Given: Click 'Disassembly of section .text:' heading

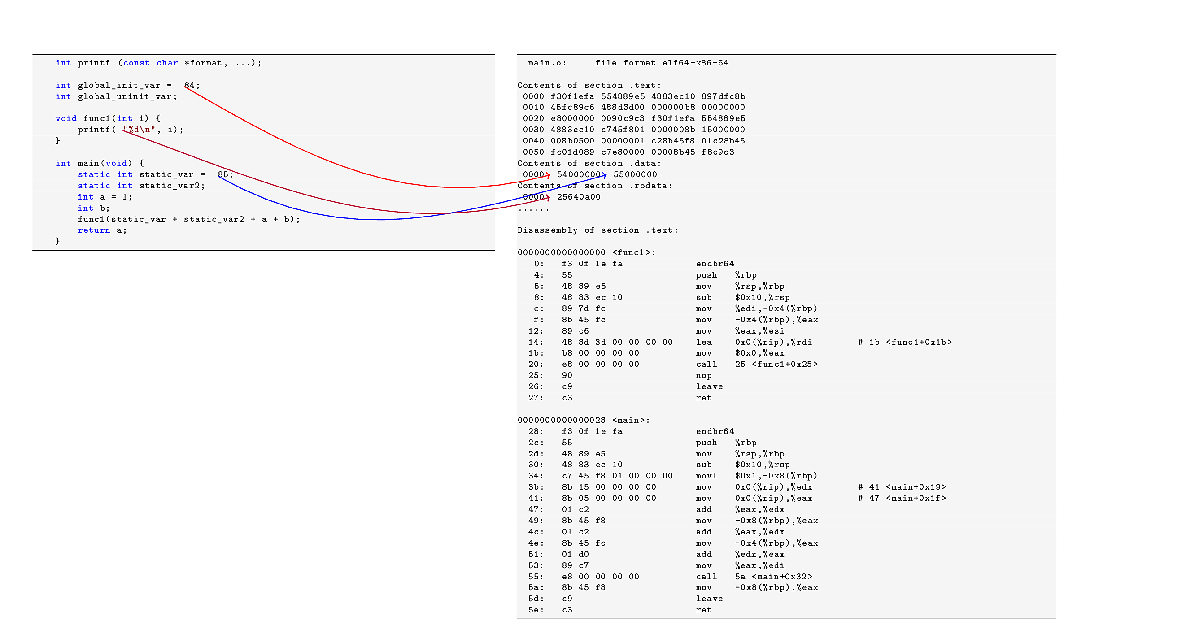Looking at the screenshot, I should [597, 230].
